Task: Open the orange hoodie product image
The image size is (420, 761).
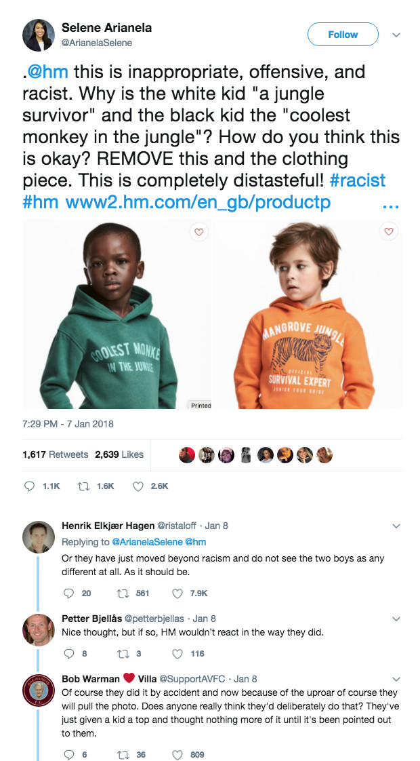Action: click(308, 314)
